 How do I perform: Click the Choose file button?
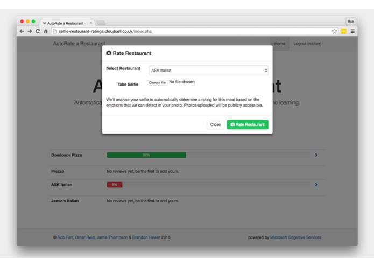[157, 82]
